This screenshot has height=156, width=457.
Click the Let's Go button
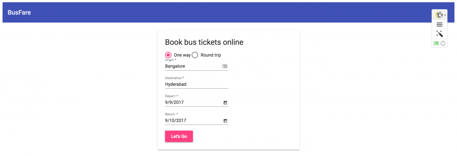pyautogui.click(x=179, y=136)
